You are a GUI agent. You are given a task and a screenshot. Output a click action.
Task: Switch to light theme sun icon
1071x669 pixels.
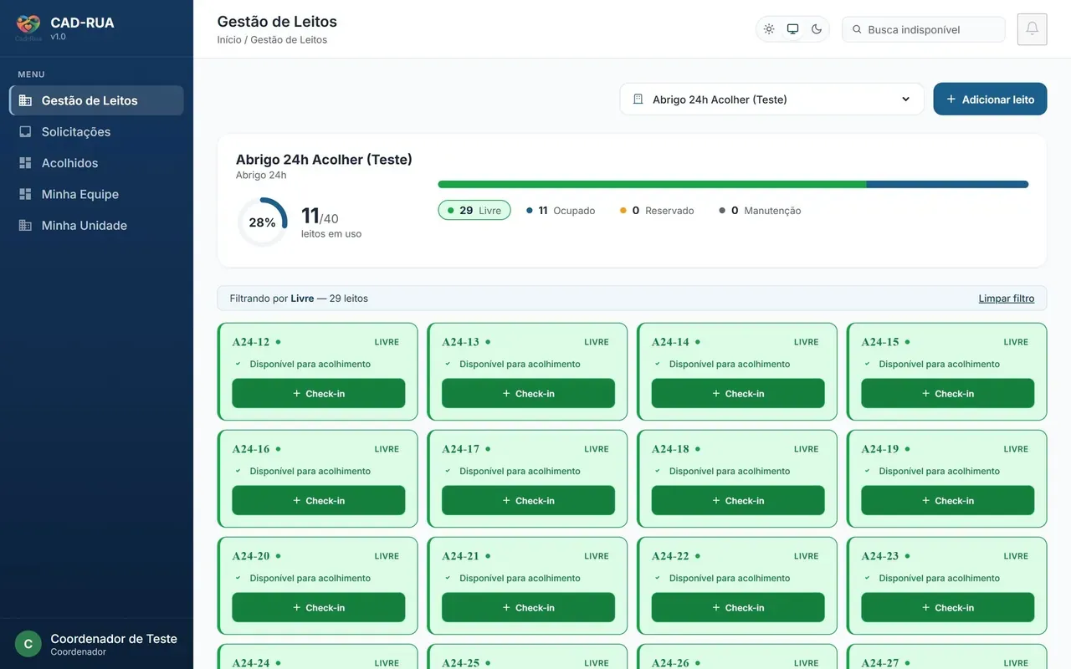(769, 29)
